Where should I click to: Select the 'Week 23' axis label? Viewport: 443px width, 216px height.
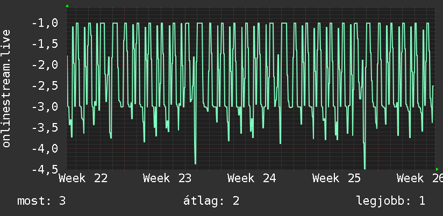click(x=167, y=178)
